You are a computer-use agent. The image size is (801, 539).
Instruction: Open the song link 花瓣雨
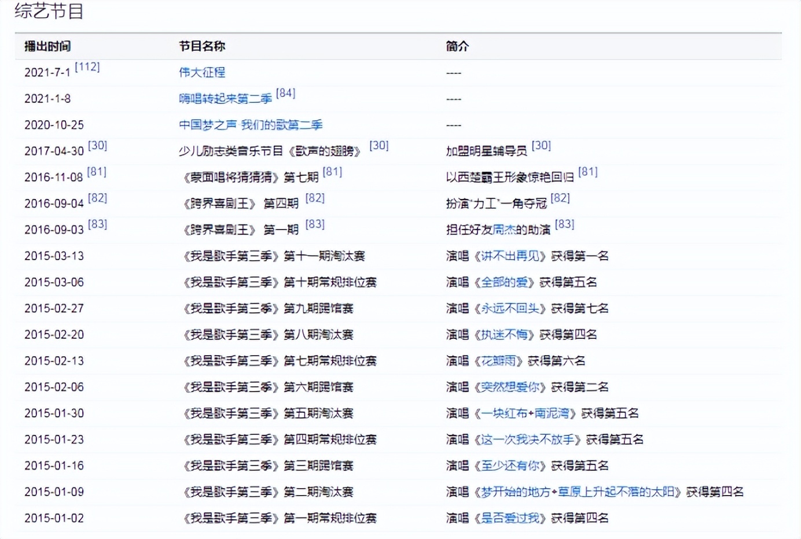[x=499, y=360]
